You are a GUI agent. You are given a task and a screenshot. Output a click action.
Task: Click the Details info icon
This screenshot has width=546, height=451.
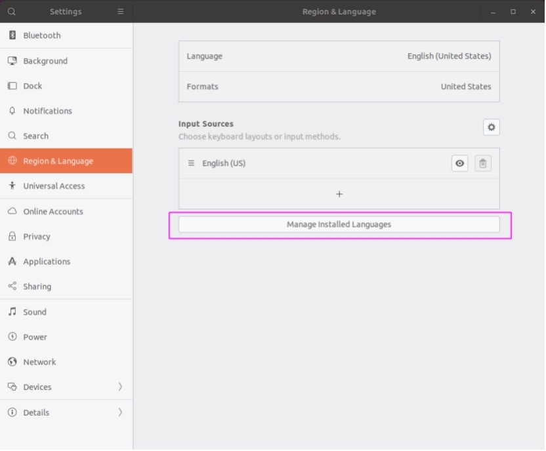12,412
